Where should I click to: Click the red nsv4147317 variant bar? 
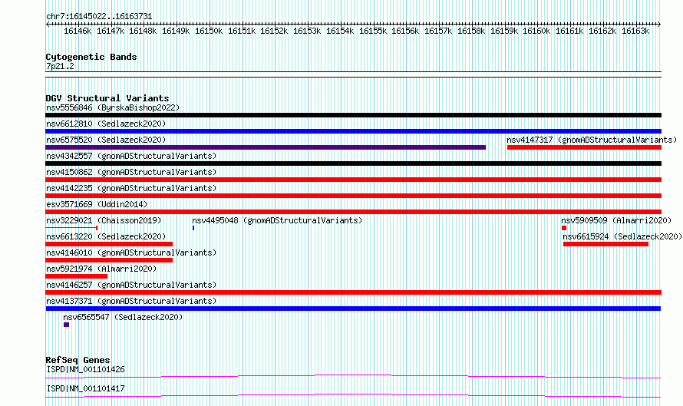tap(584, 147)
